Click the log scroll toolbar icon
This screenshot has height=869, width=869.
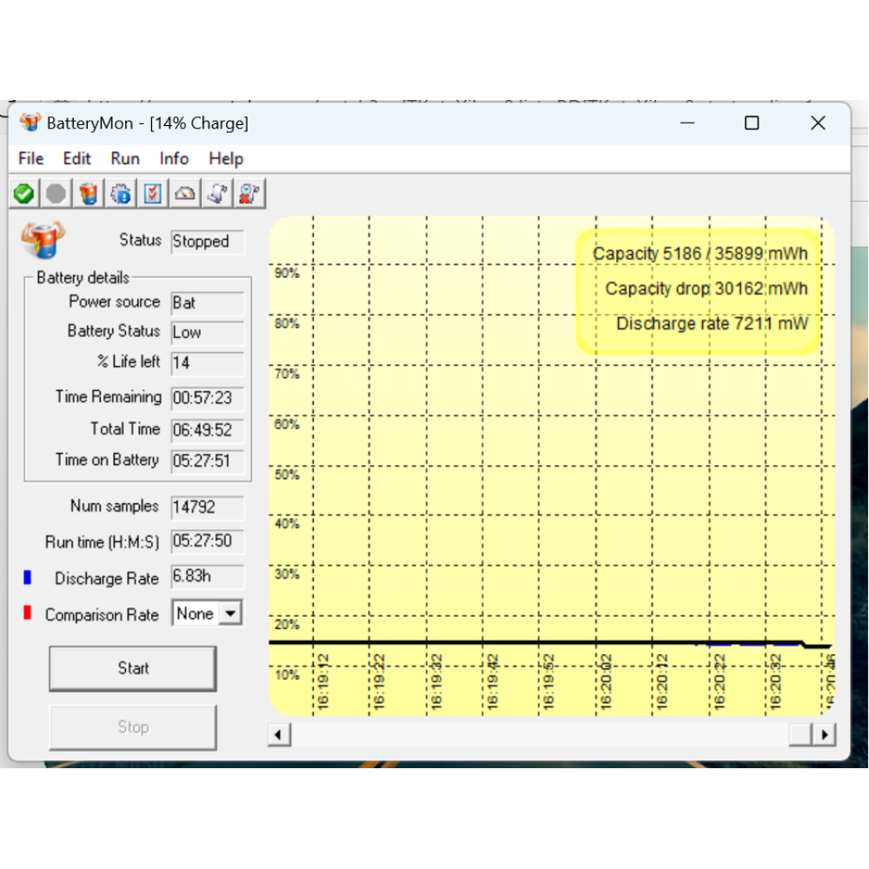click(217, 194)
